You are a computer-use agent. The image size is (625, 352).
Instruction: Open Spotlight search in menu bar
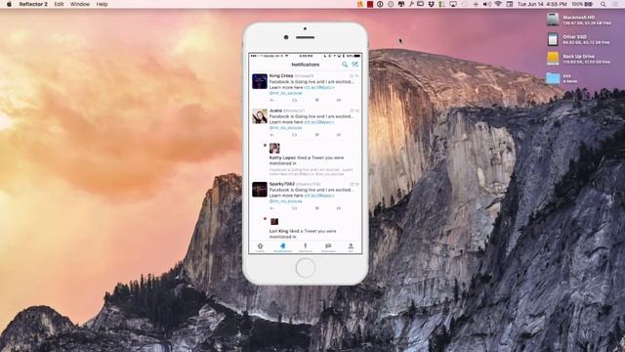(x=604, y=4)
